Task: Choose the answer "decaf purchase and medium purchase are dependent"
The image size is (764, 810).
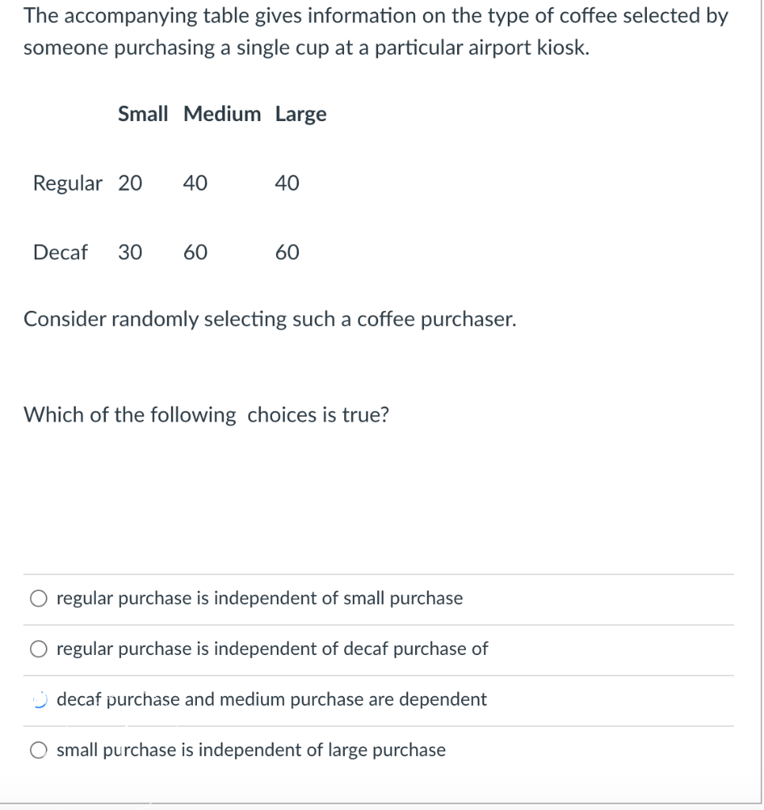Action: 271,700
